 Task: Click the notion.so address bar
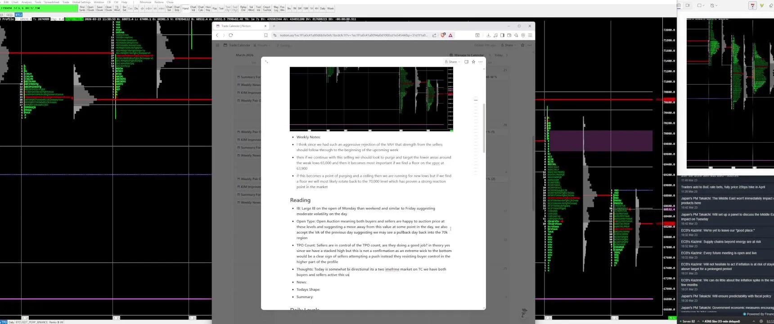click(x=353, y=35)
